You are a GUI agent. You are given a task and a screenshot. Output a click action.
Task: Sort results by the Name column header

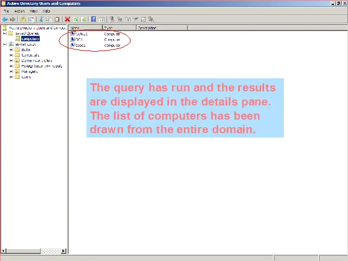(85, 28)
